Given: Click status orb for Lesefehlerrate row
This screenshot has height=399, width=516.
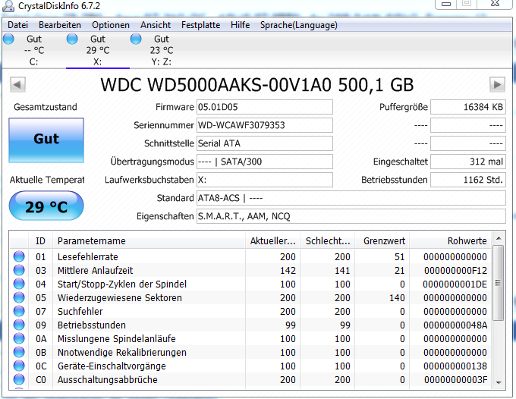Looking at the screenshot, I should (x=19, y=256).
